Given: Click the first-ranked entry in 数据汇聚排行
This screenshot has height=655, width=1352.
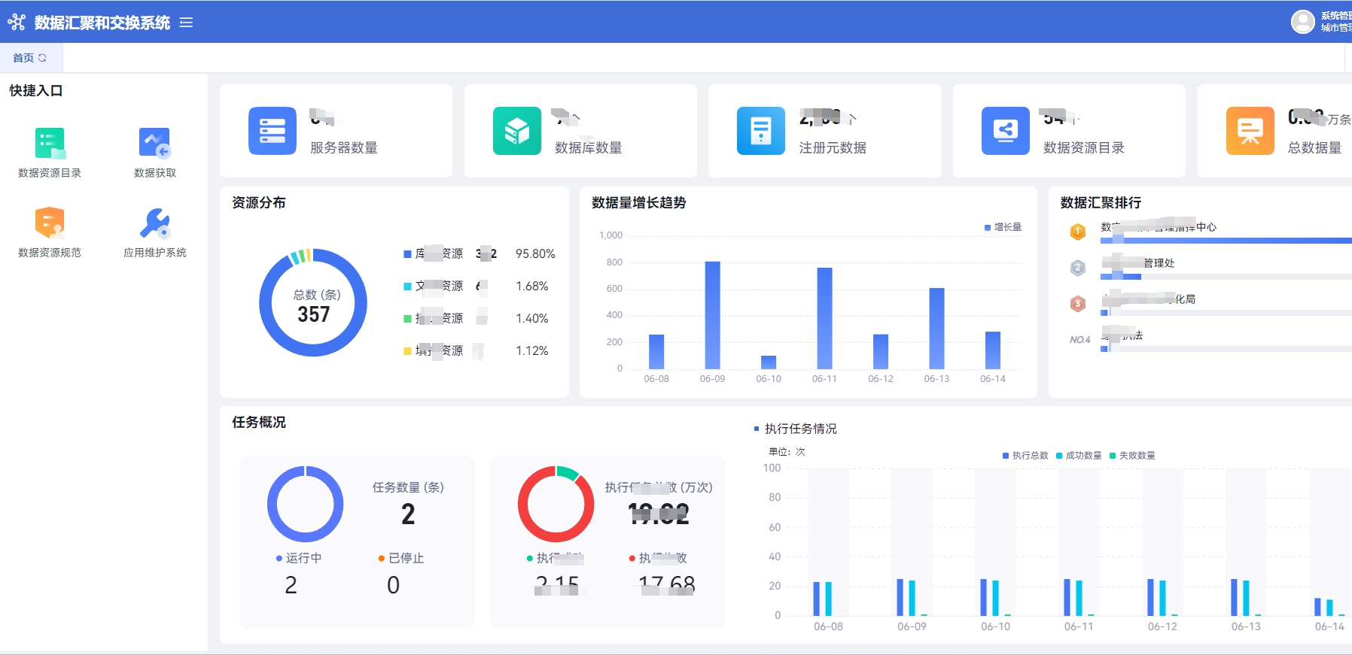Looking at the screenshot, I should point(1158,227).
